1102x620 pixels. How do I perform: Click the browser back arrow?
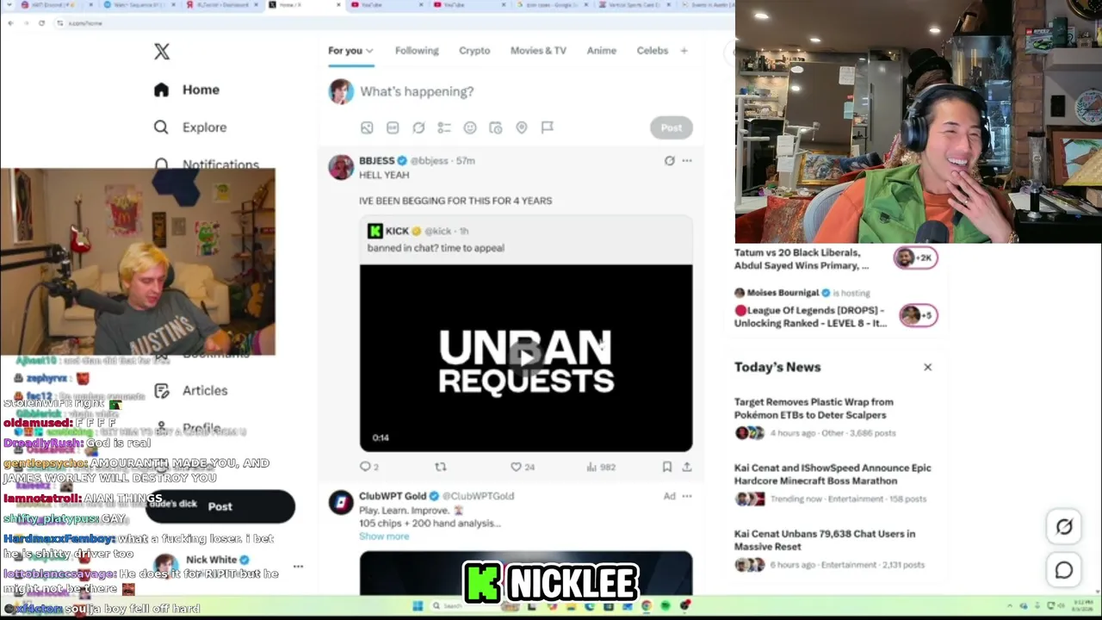(10, 23)
